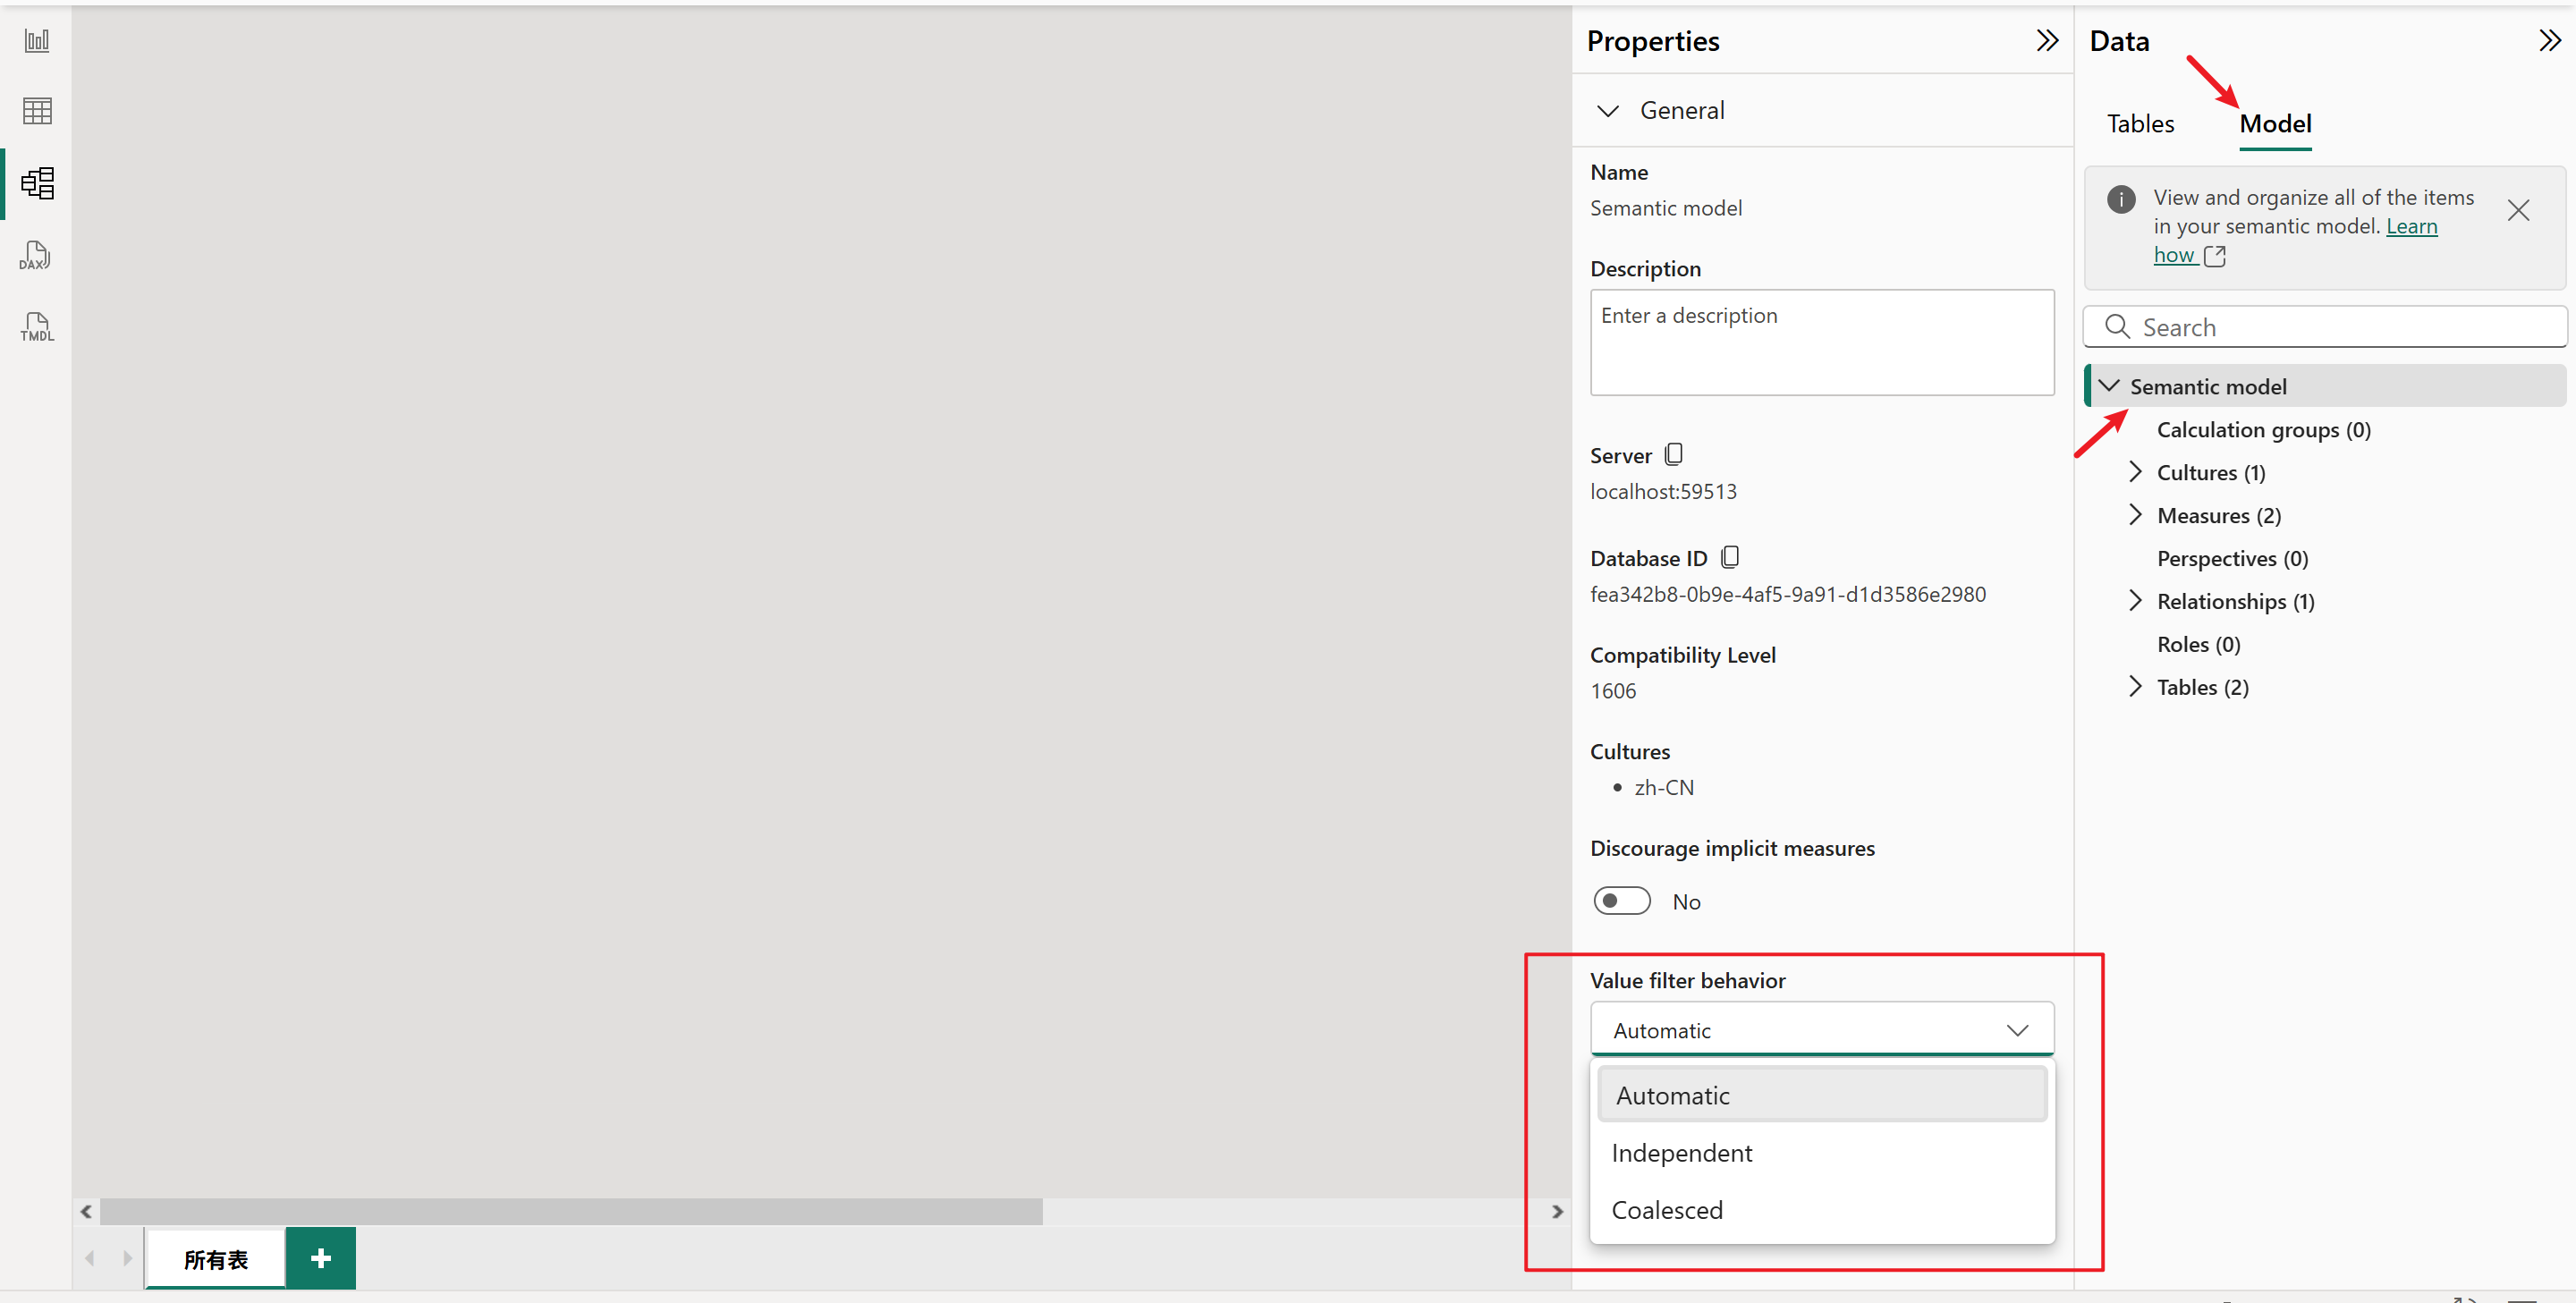
Task: Expand the Cultures tree node
Action: tap(2135, 472)
